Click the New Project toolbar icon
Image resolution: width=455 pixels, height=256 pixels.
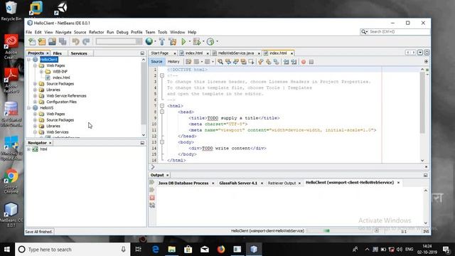(42, 41)
